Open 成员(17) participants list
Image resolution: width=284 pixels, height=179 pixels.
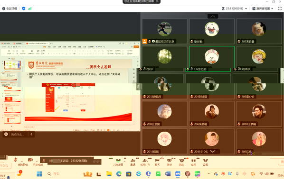coord(145,162)
